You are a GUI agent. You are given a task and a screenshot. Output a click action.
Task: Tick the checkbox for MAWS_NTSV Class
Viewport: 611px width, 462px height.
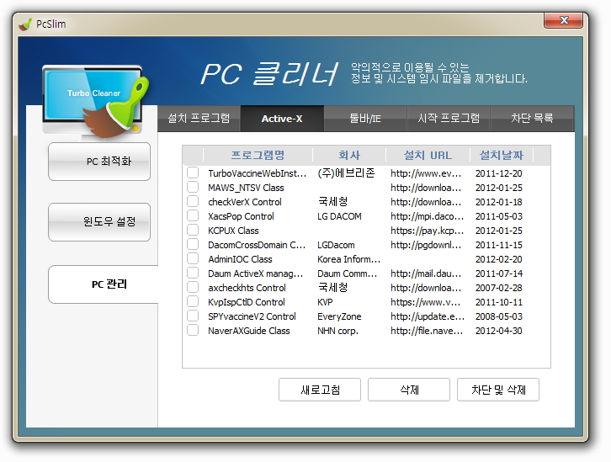coord(193,188)
